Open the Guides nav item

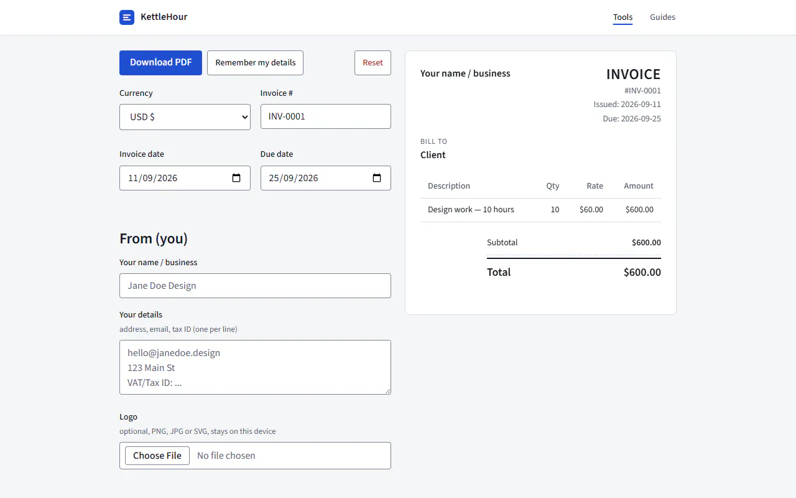point(662,17)
